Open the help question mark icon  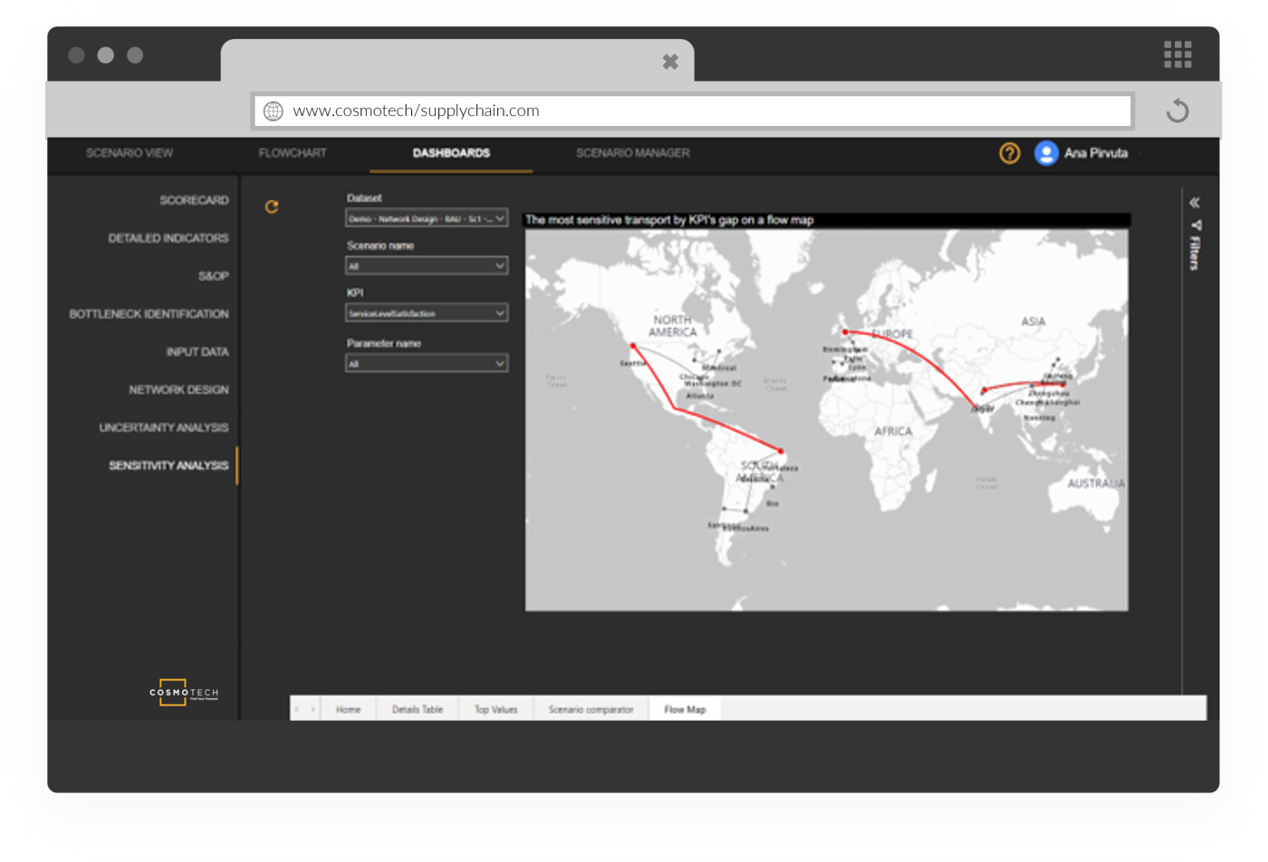tap(1009, 153)
